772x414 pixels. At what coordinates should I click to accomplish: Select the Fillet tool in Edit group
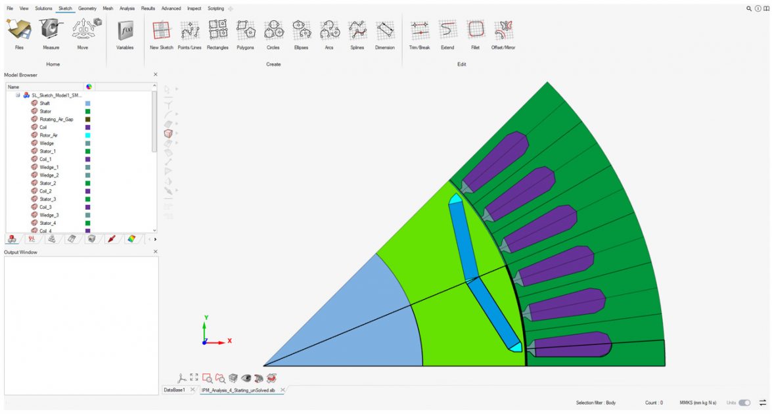474,33
